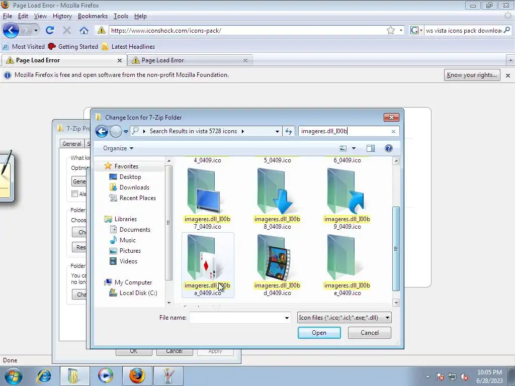Open the Bookmarks menu

coord(93,16)
